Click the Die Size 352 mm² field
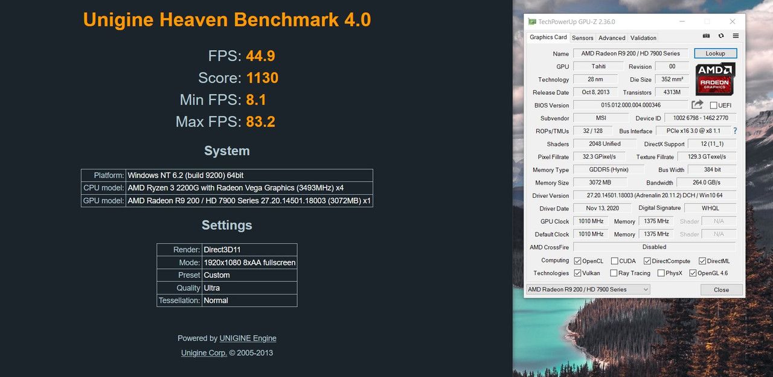The width and height of the screenshot is (773, 377). coord(672,79)
